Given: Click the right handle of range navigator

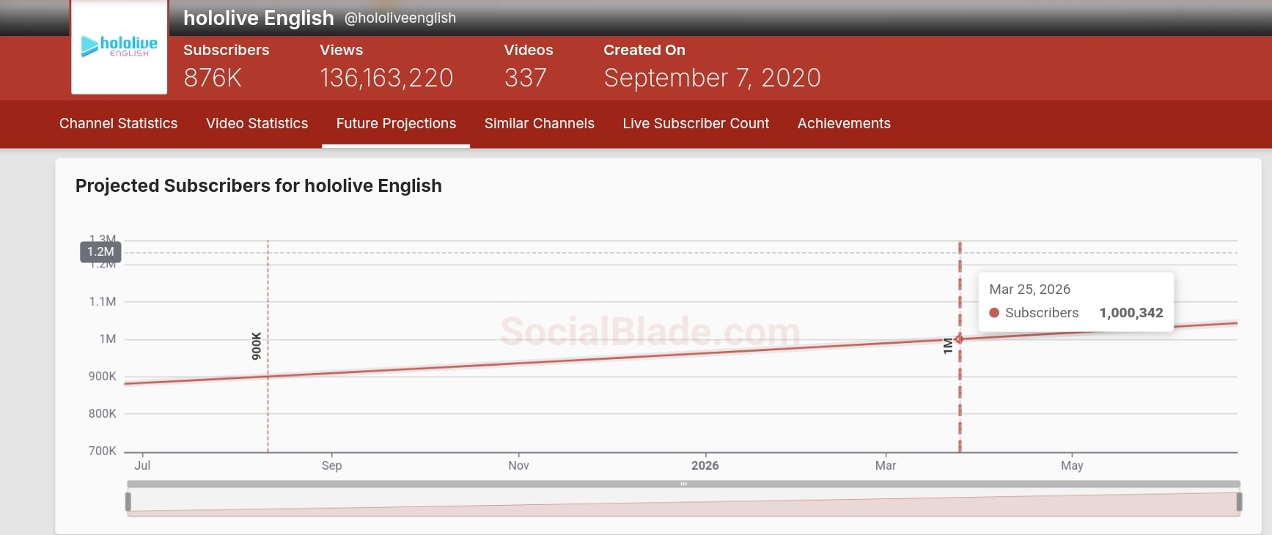Looking at the screenshot, I should point(1239,502).
